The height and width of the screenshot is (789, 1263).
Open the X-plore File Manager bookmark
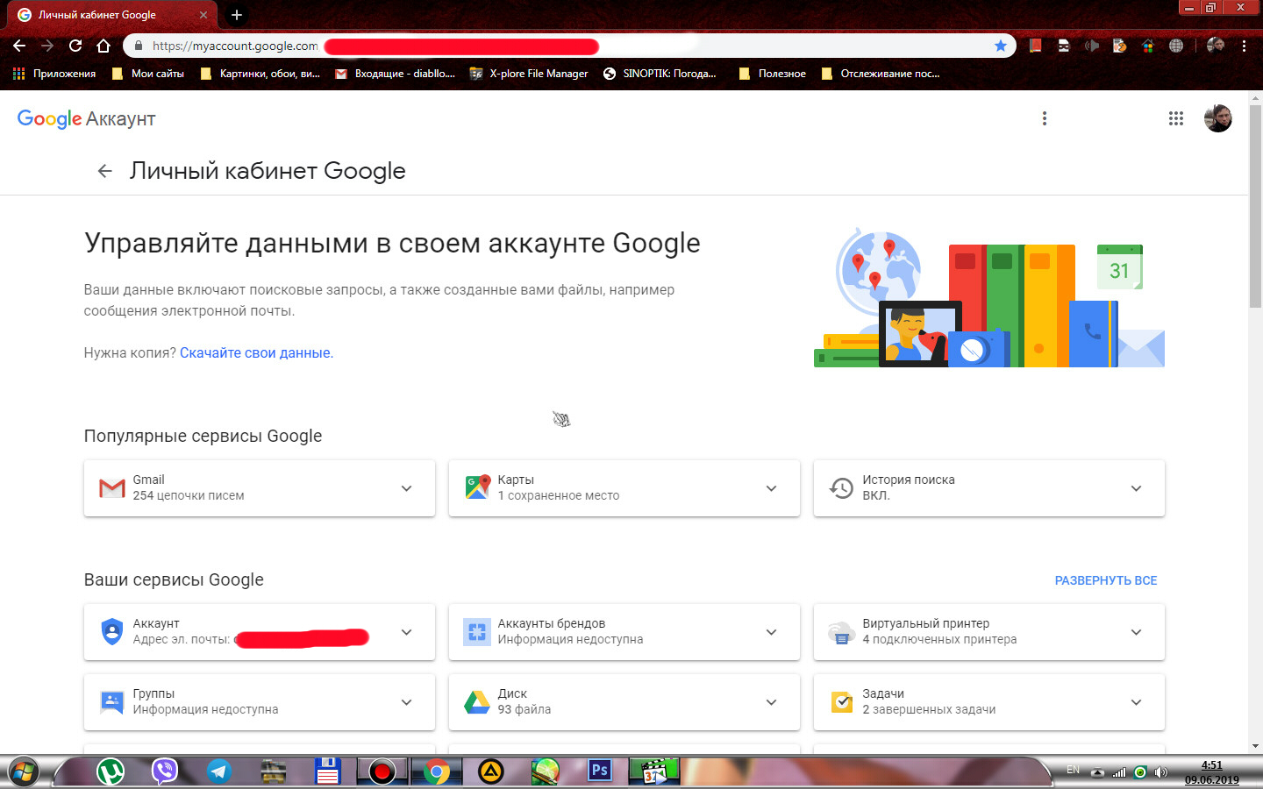(x=529, y=74)
